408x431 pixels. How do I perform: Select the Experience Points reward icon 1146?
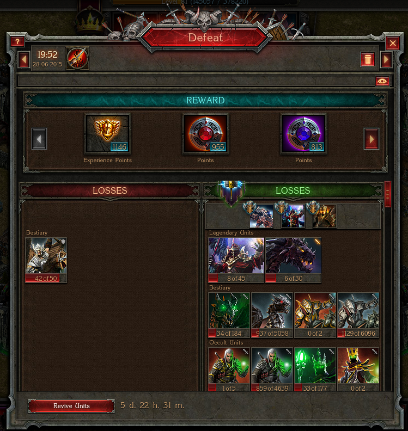107,133
